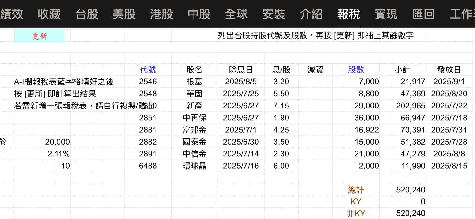Switch to the 績效 tab
475x219 pixels.
tap(12, 14)
